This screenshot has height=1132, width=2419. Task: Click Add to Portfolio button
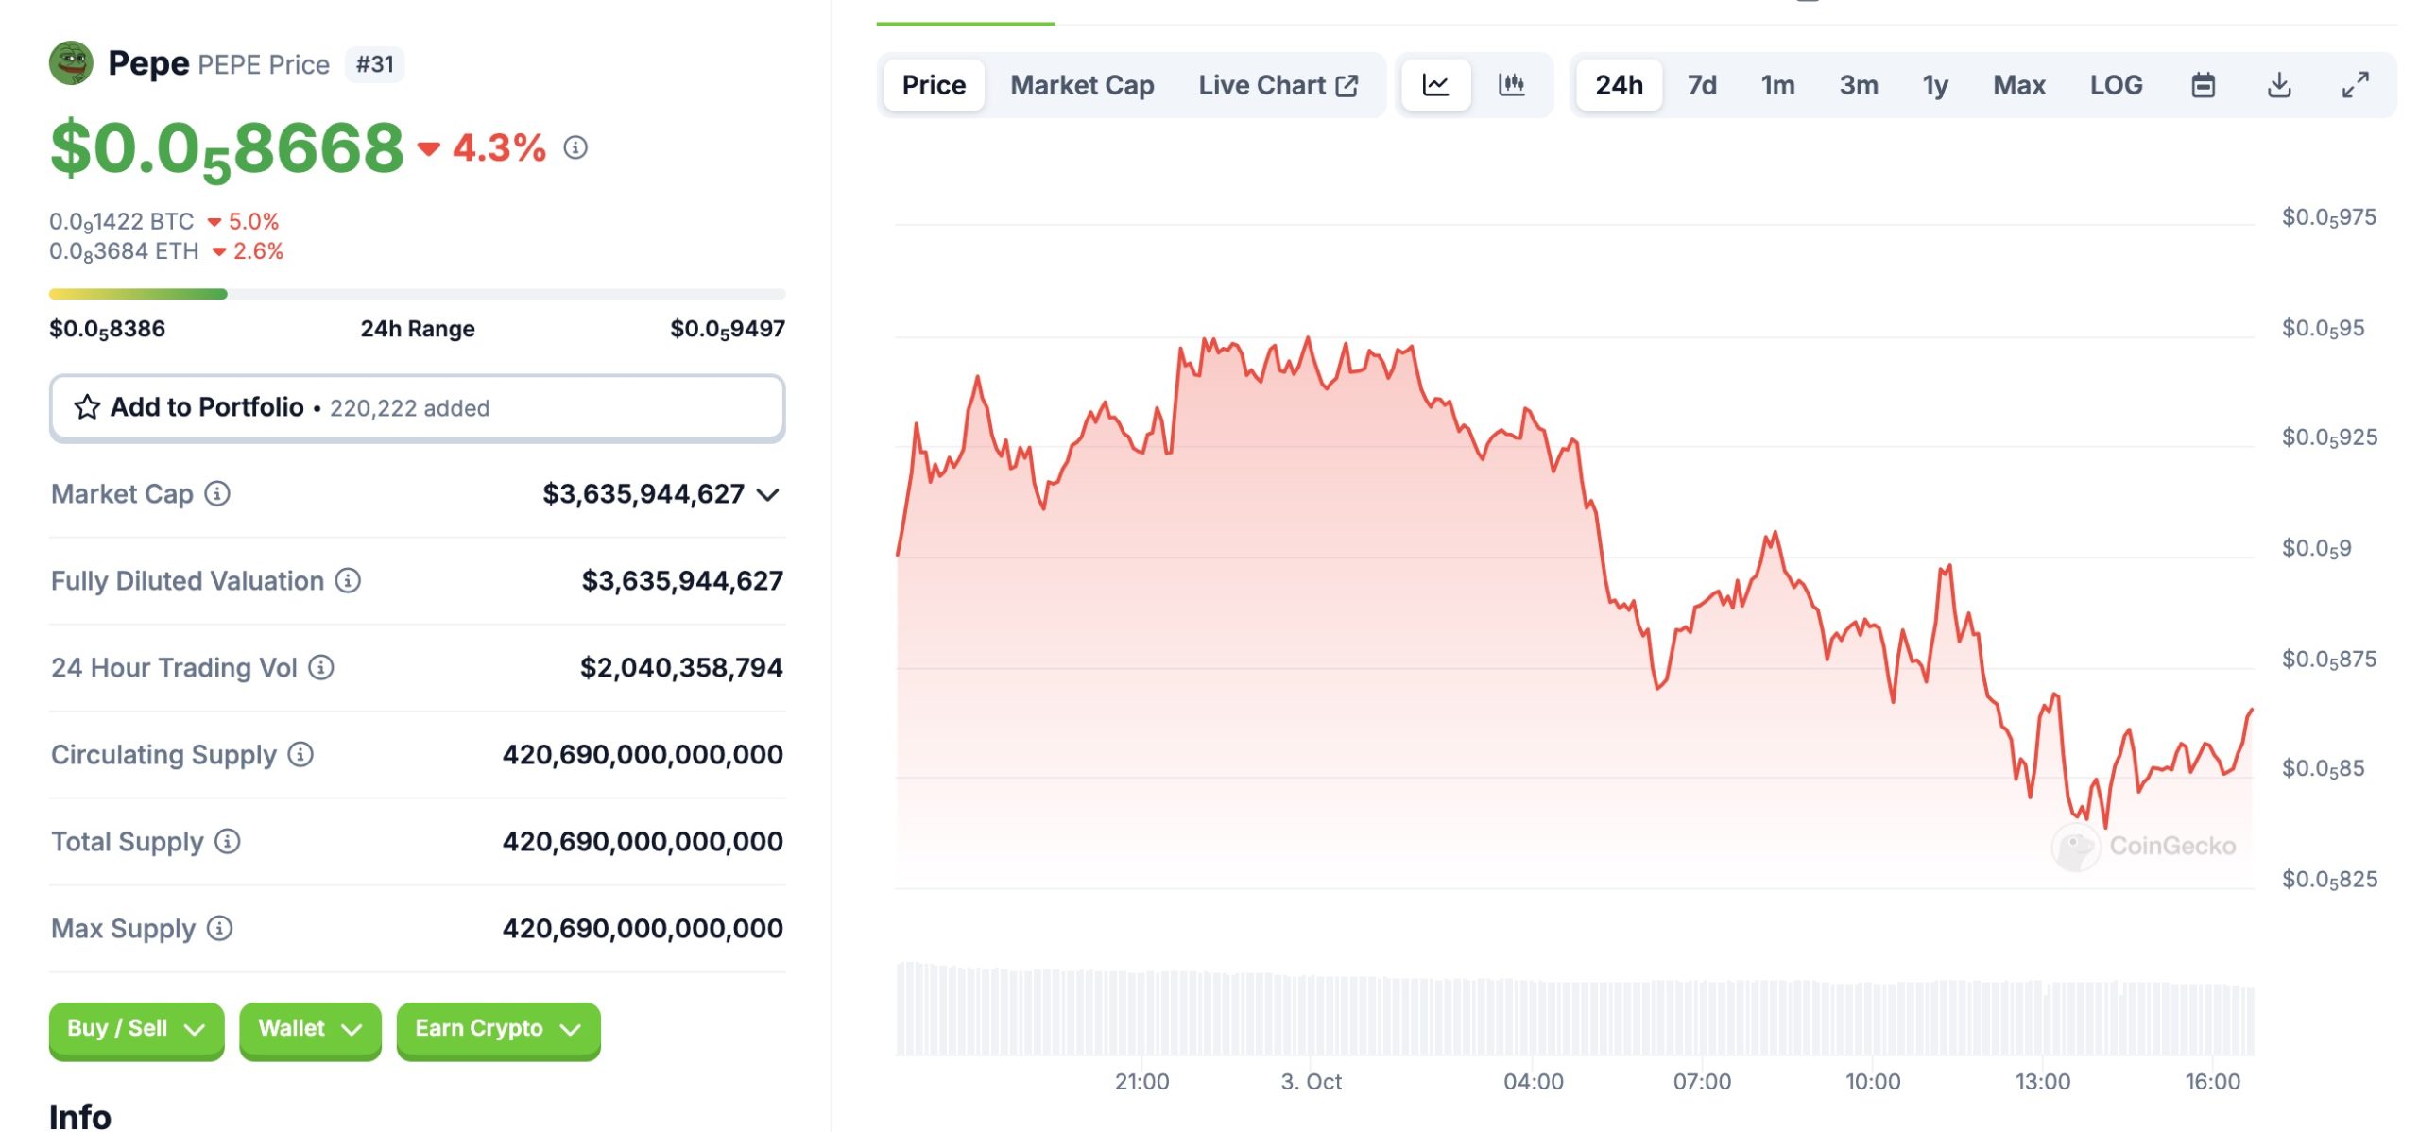tap(417, 408)
